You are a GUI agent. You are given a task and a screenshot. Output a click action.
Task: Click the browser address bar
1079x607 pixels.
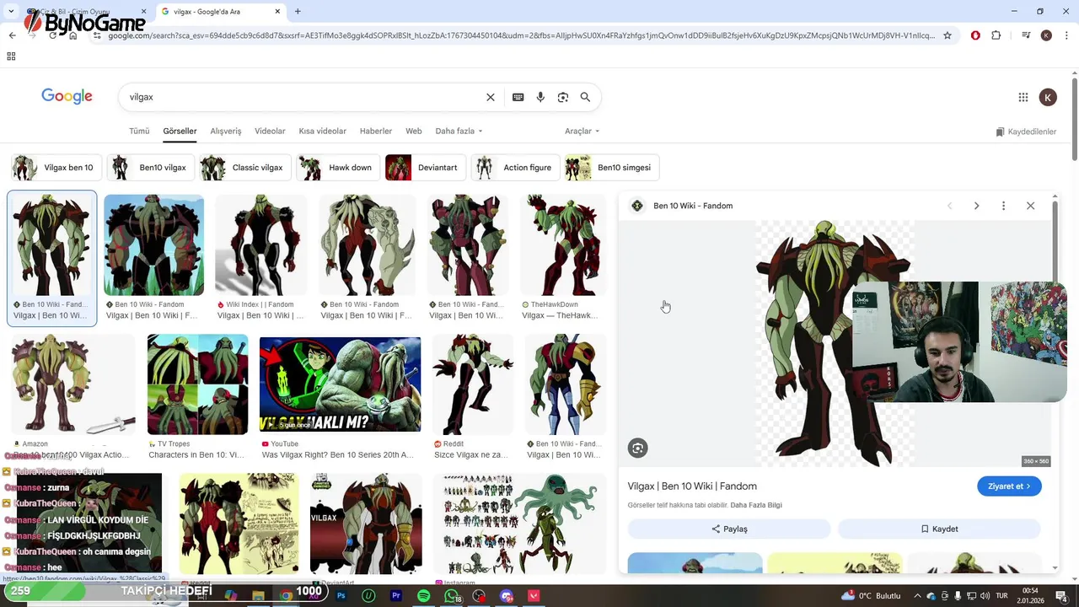[x=521, y=35]
